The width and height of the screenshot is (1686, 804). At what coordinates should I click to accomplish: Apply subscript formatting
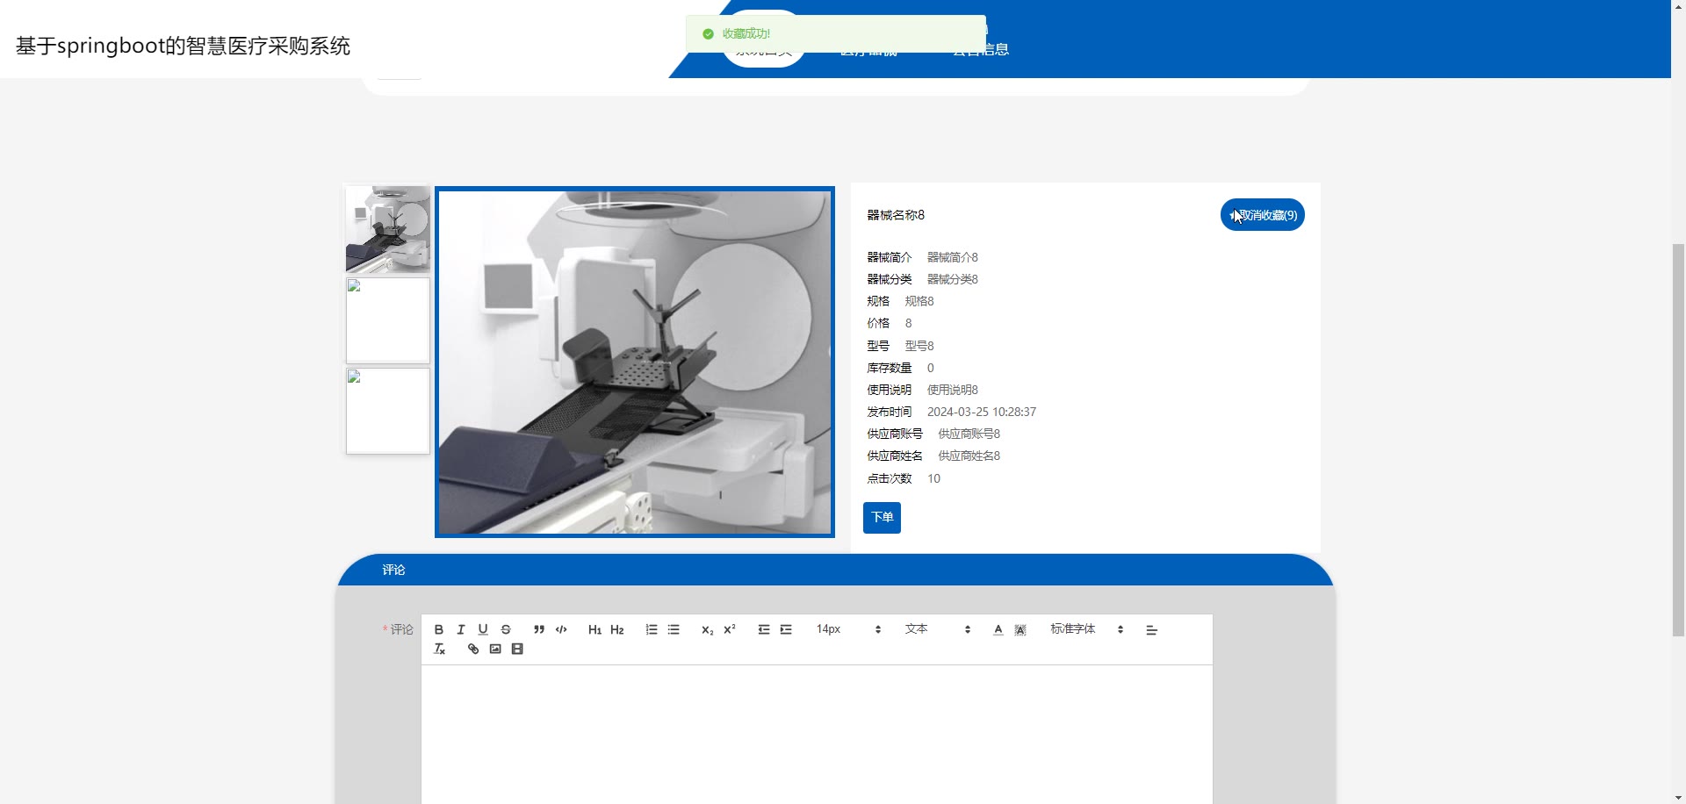tap(707, 629)
